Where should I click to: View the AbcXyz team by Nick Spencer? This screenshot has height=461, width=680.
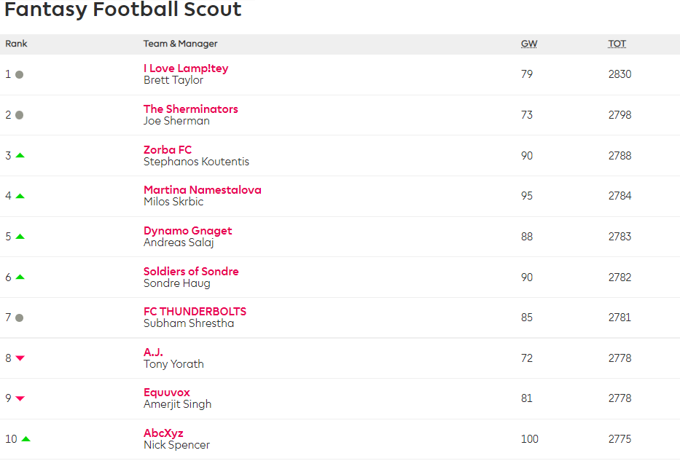click(x=163, y=433)
